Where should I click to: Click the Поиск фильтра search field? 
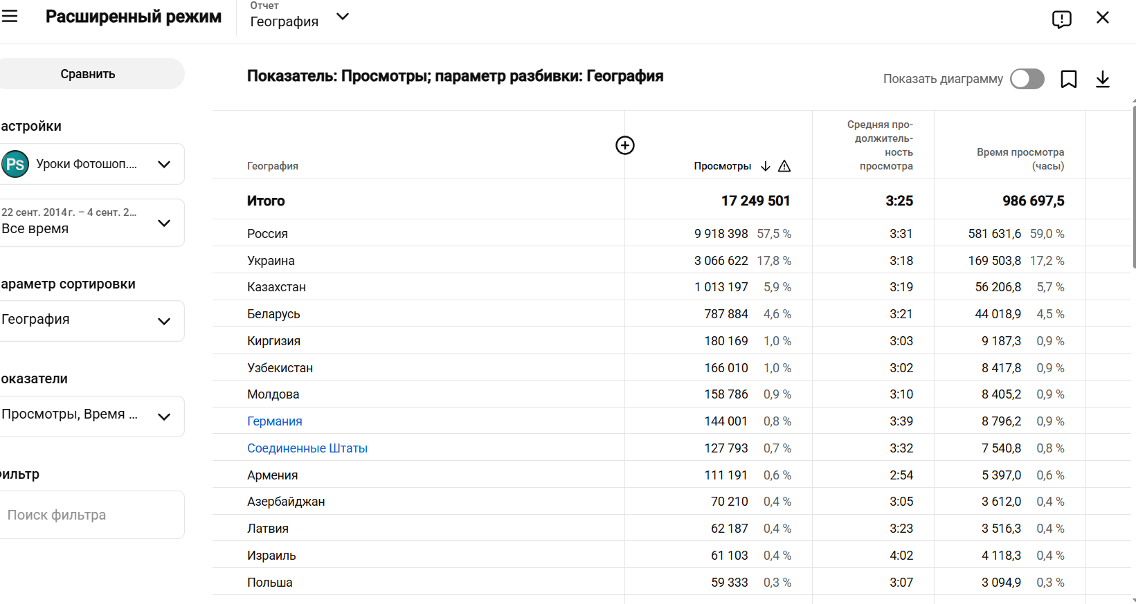click(91, 515)
